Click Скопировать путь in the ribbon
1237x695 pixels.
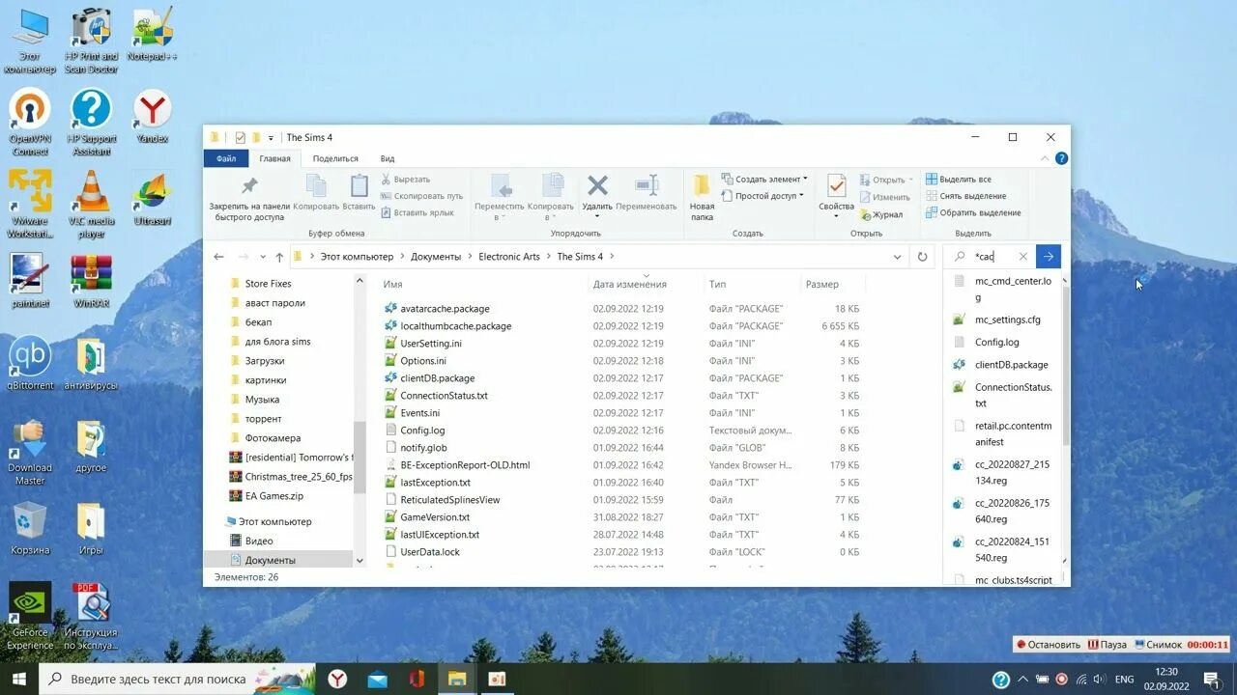[421, 196]
